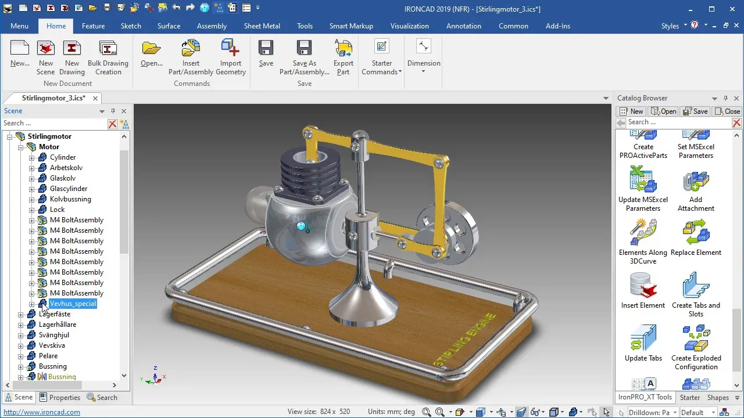Click the catalog Open button
The height and width of the screenshot is (418, 744).
coord(664,111)
